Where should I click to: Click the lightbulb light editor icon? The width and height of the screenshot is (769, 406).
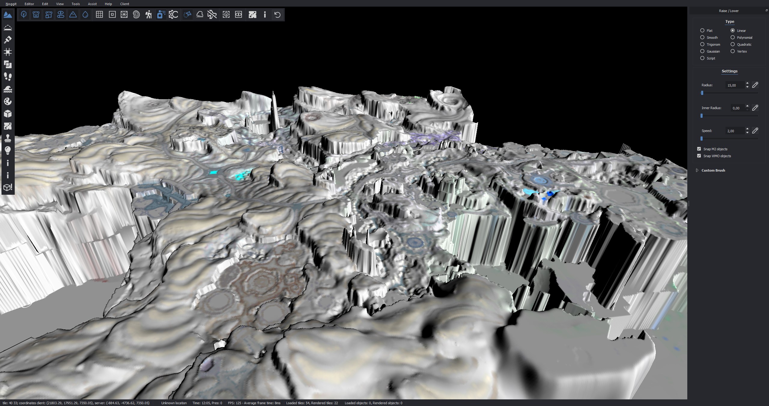(x=8, y=150)
